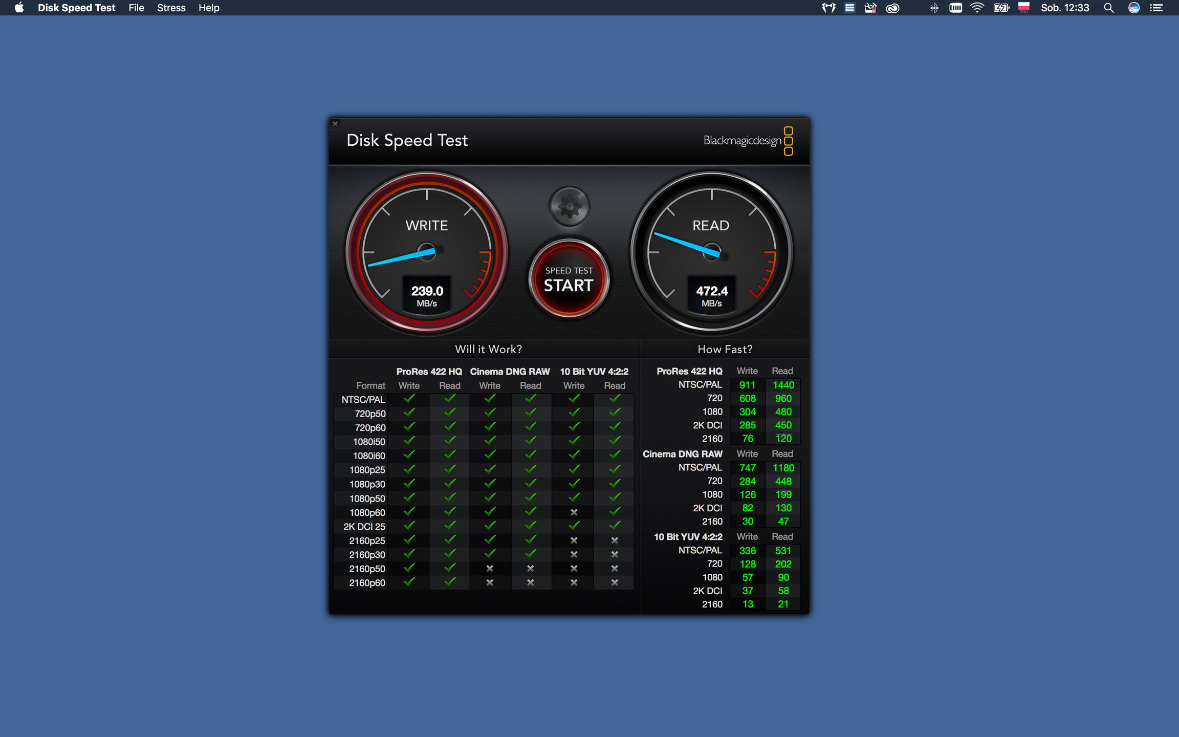Click the Cinema DNG 2160 read value 47
Viewport: 1179px width, 737px height.
(x=783, y=522)
